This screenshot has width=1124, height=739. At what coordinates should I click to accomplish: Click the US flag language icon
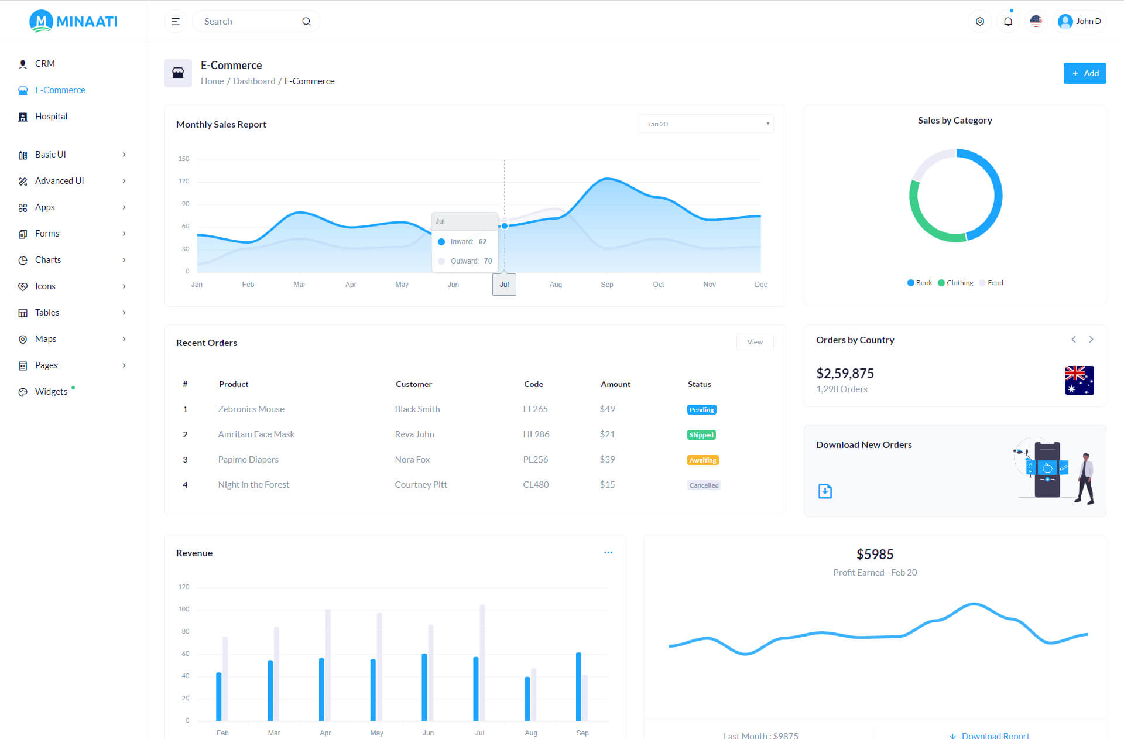[1036, 22]
